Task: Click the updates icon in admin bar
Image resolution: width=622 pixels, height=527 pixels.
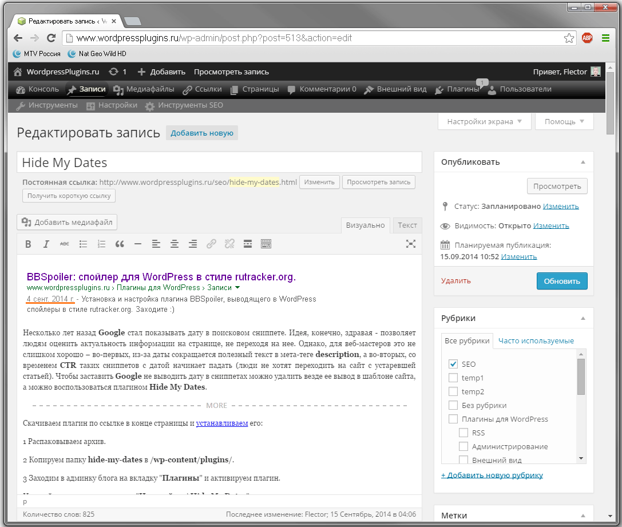Action: pyautogui.click(x=113, y=72)
